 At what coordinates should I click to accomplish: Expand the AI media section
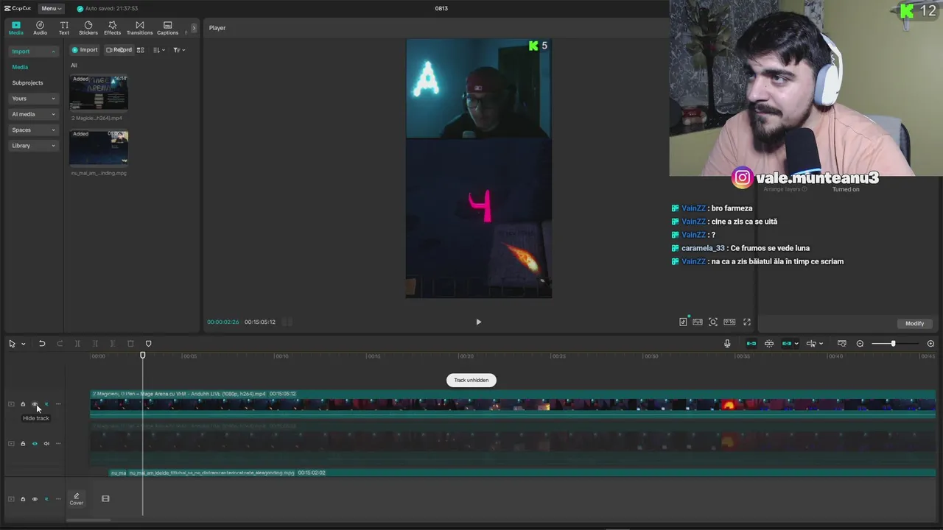click(33, 114)
